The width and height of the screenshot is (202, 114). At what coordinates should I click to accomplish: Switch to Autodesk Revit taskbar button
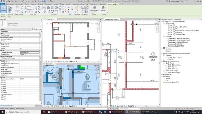pos(133,112)
